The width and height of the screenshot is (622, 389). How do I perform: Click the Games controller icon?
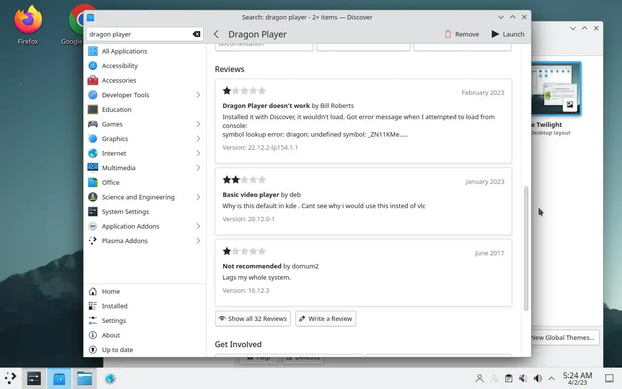point(93,124)
